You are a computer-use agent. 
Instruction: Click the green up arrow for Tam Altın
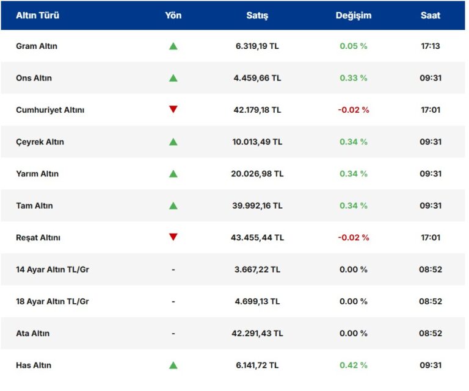[173, 206]
